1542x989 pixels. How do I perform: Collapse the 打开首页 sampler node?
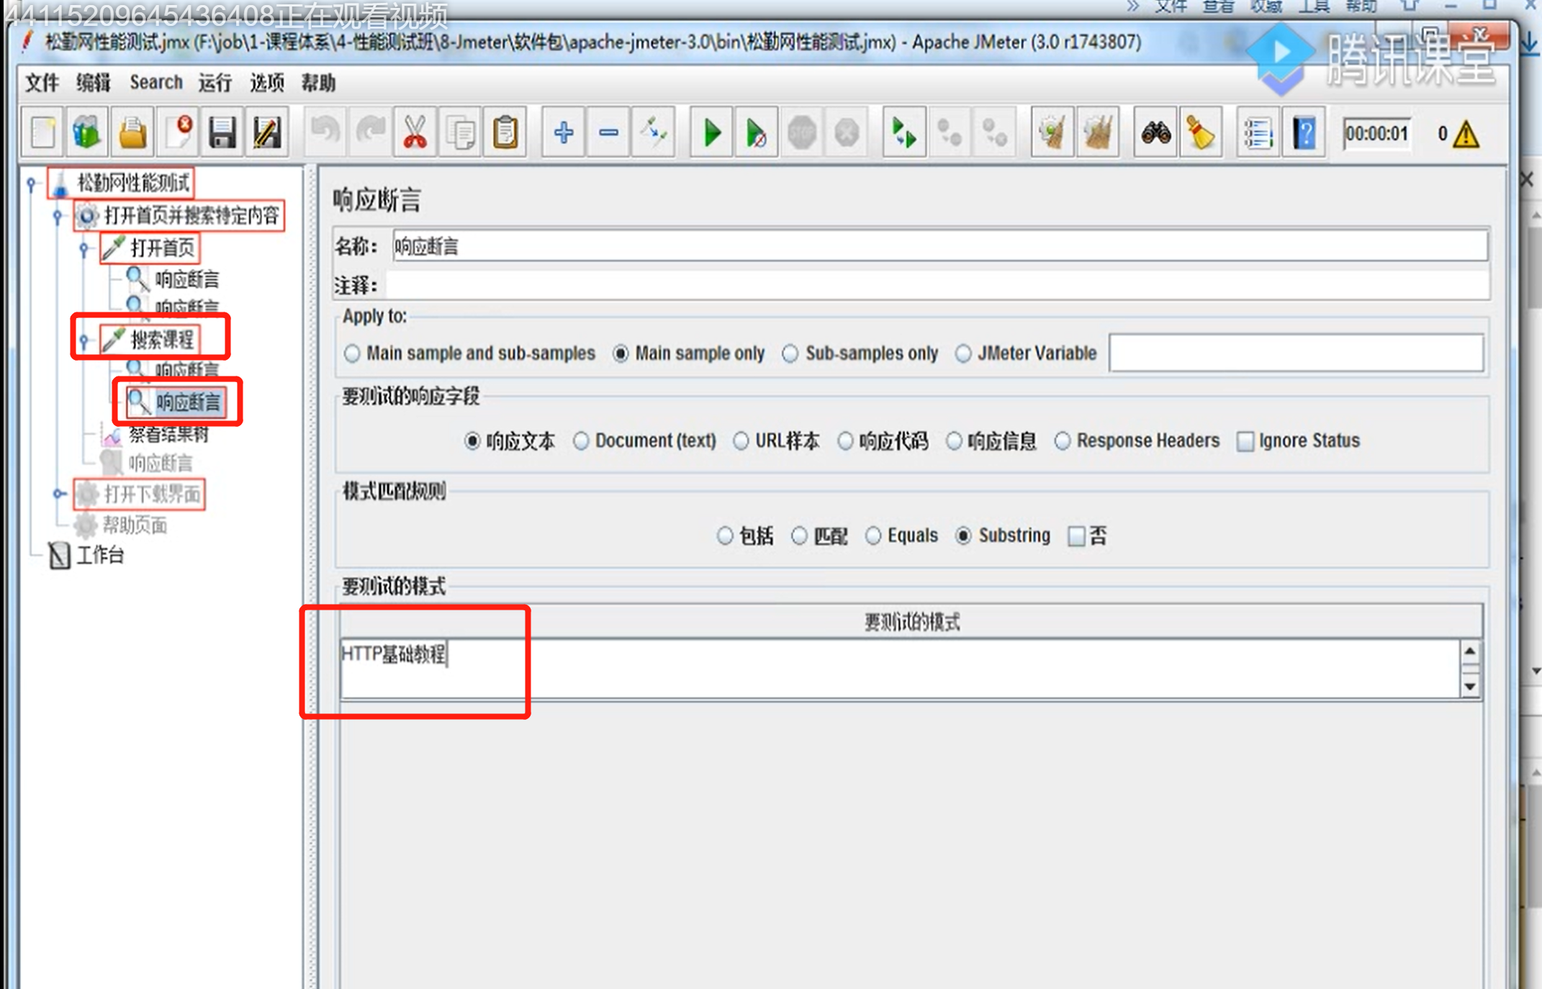click(84, 249)
